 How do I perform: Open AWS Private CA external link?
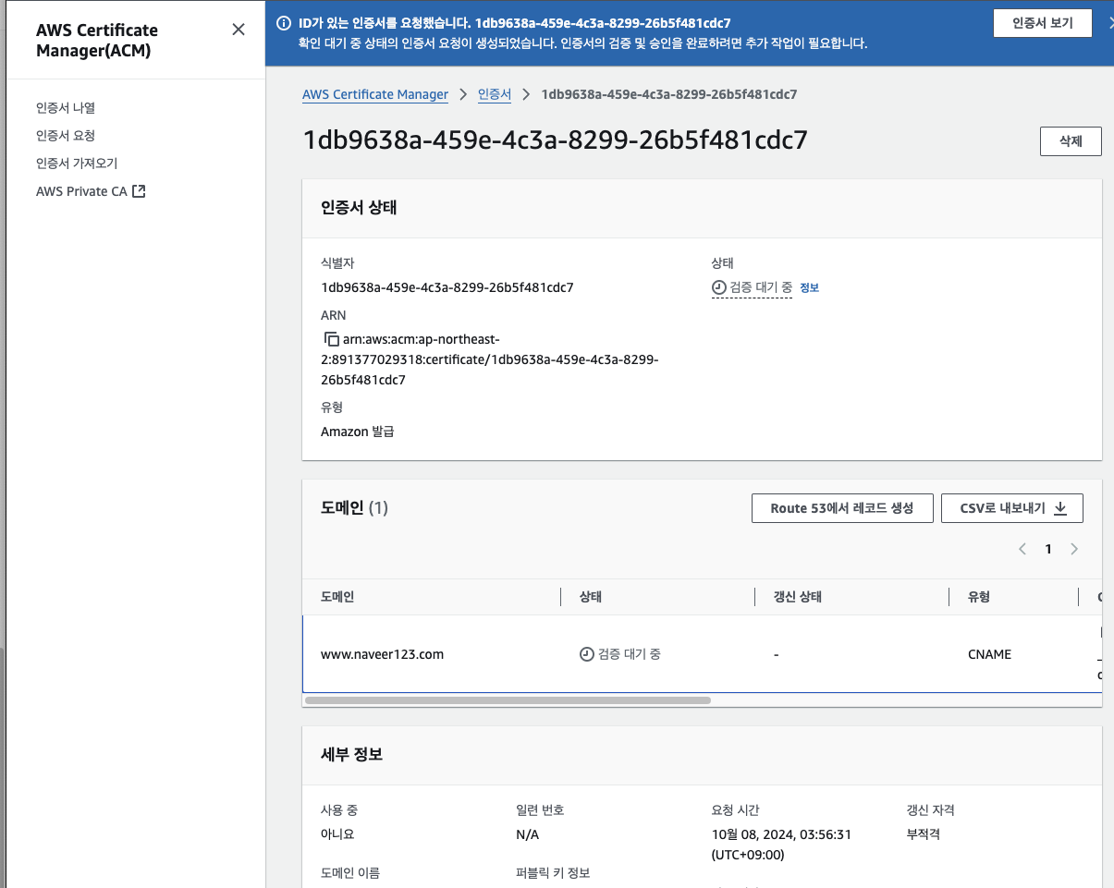click(x=91, y=191)
